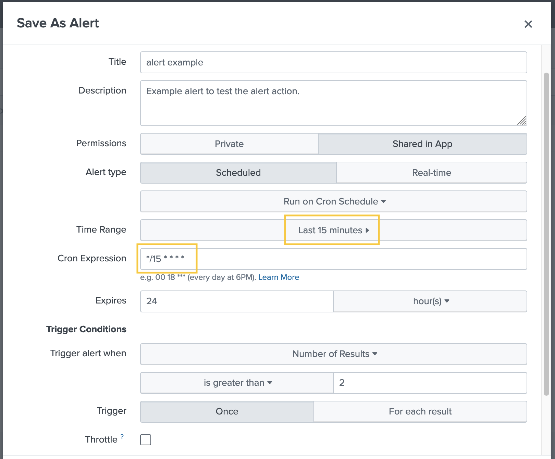Click the alert Title input field

(x=333, y=62)
